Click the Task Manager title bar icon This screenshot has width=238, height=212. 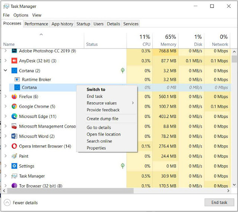coord(6,6)
